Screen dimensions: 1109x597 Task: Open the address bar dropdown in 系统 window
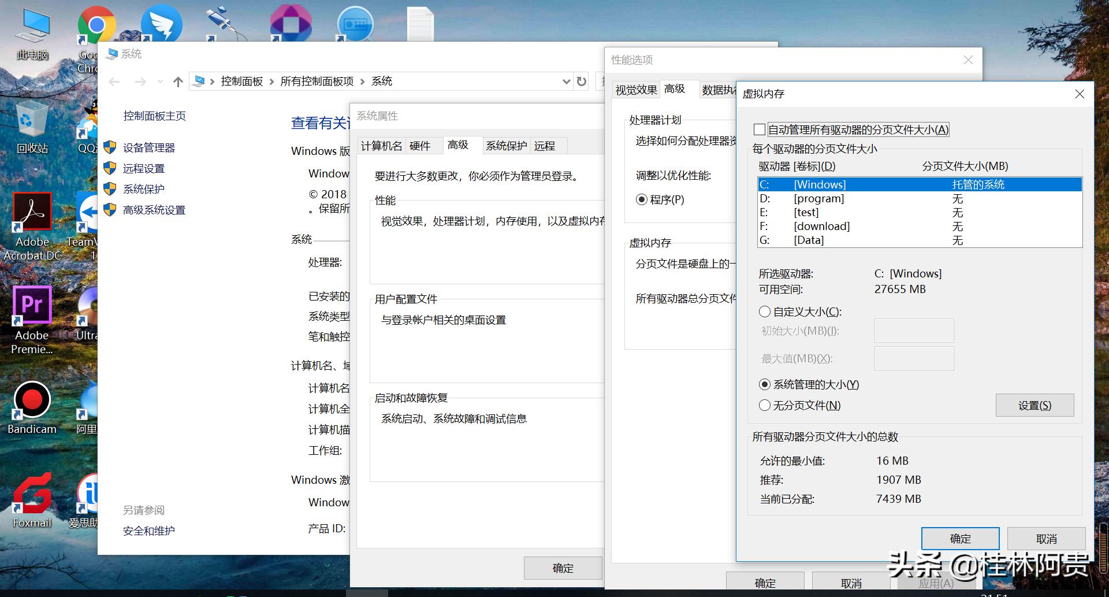pyautogui.click(x=565, y=81)
